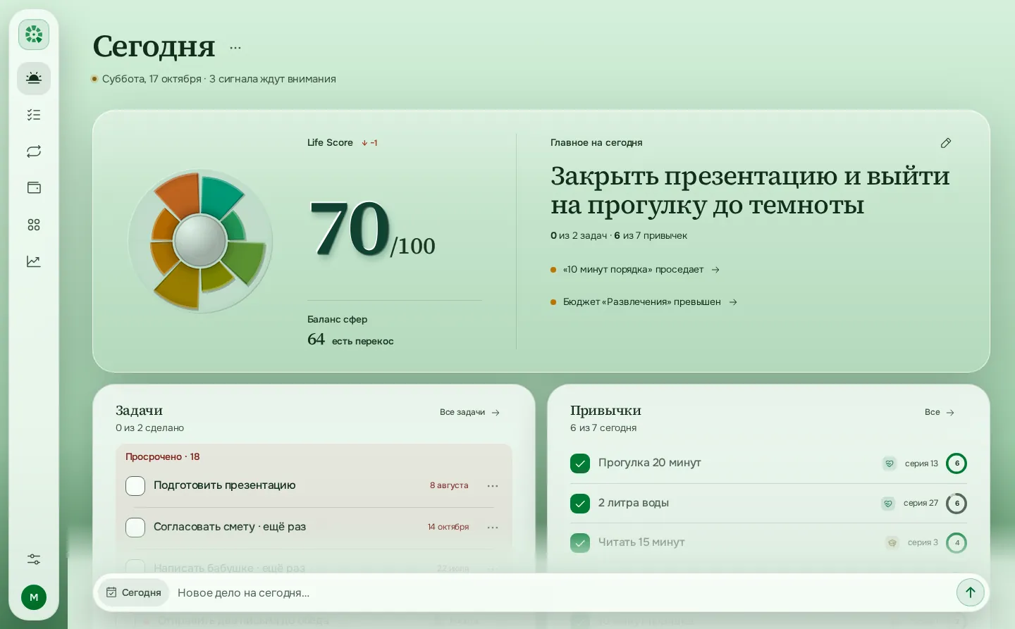The width and height of the screenshot is (1015, 629).
Task: Check off Согласовать смету task
Action: point(135,528)
